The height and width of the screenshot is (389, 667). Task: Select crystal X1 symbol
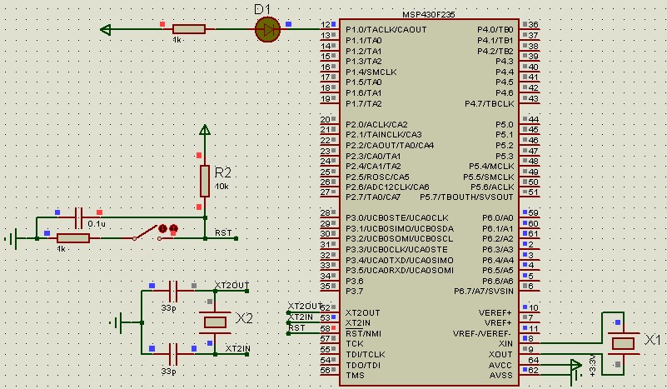623,343
